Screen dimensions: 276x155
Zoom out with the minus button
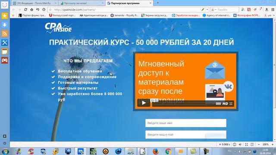point(259,145)
